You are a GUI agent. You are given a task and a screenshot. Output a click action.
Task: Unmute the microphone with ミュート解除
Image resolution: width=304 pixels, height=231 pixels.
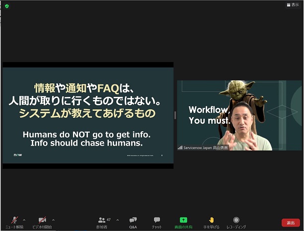click(x=14, y=223)
